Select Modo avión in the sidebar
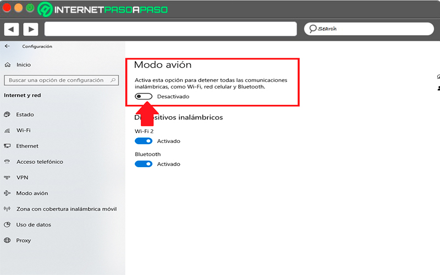Viewport: 440px width, 275px height. [x=32, y=193]
